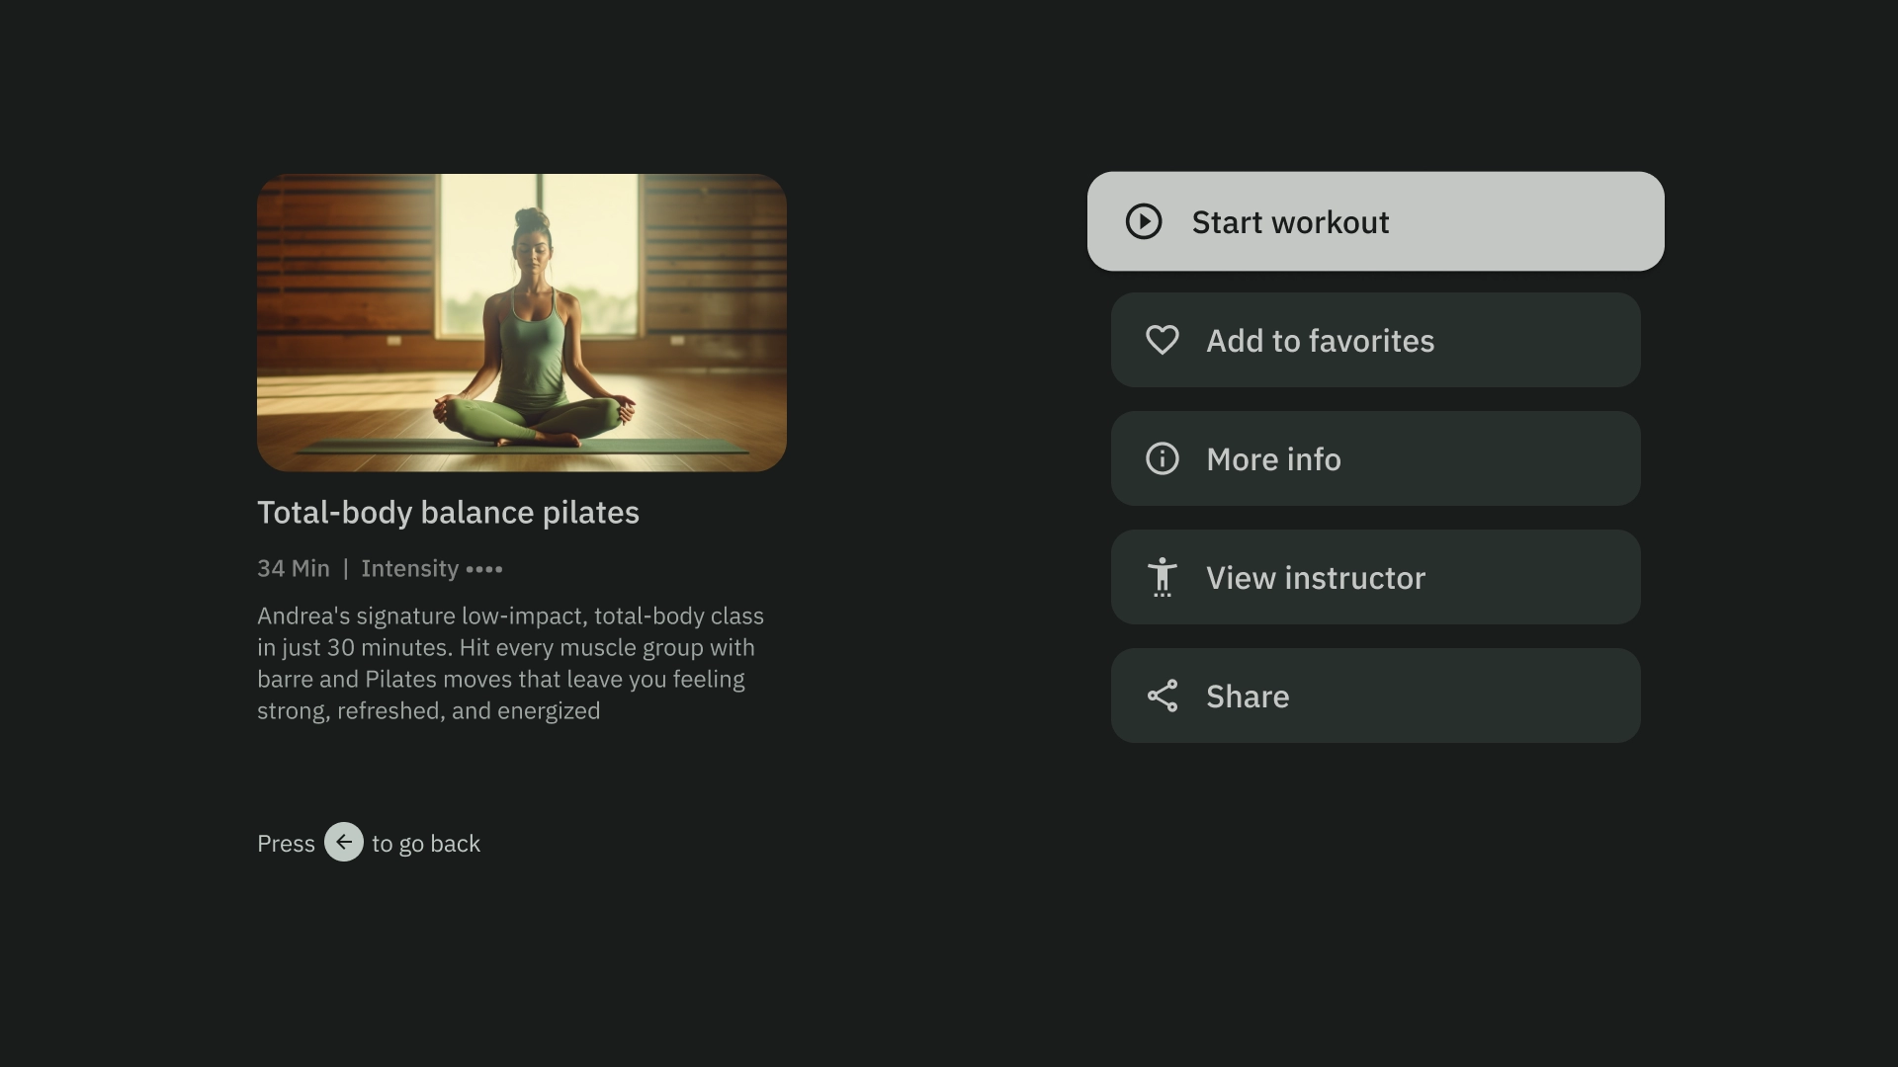The width and height of the screenshot is (1898, 1067).
Task: Click the back arrow circle icon
Action: point(344,842)
